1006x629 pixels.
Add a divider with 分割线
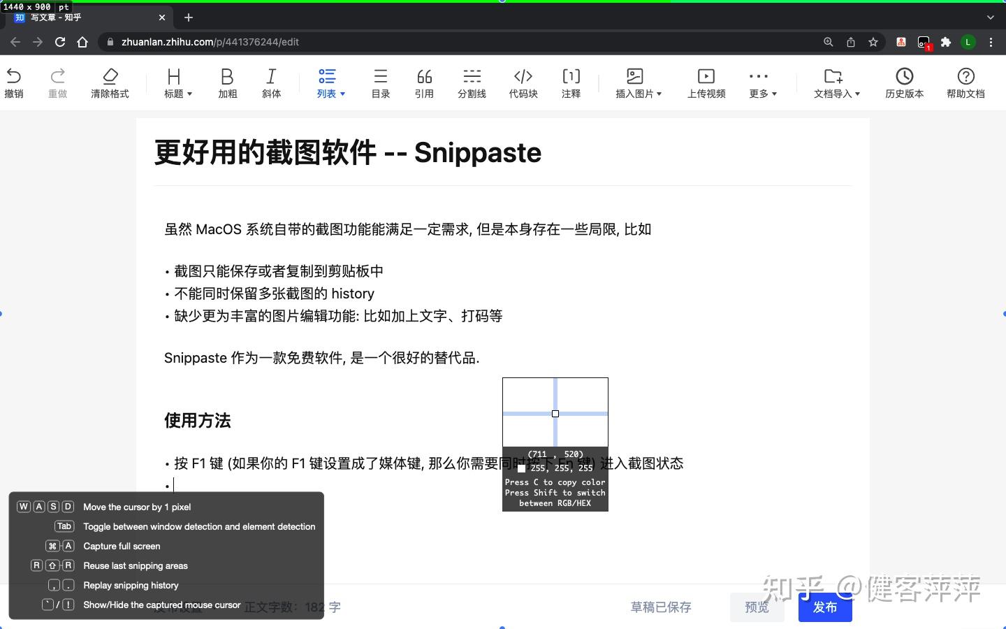[x=472, y=82]
